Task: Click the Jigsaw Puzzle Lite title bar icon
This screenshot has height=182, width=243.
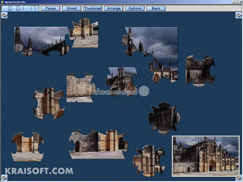Action: (x=2, y=2)
